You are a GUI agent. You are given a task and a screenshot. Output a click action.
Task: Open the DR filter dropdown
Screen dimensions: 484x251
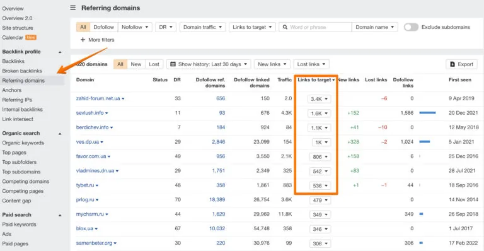[166, 27]
